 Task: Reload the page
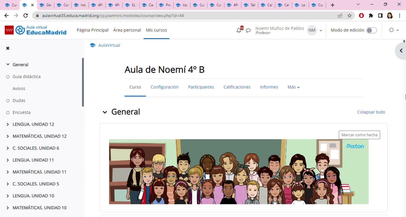pyautogui.click(x=26, y=16)
